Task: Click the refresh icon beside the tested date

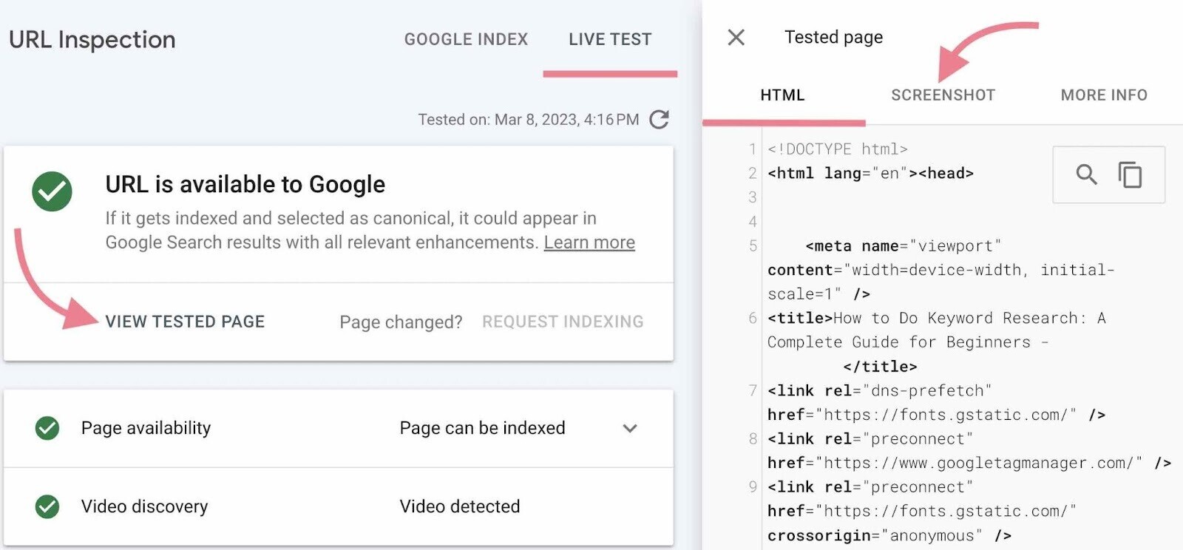Action: tap(659, 119)
